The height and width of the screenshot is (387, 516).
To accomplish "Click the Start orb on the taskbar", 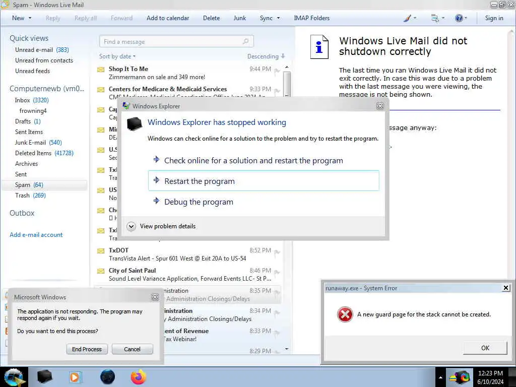I will (14, 377).
